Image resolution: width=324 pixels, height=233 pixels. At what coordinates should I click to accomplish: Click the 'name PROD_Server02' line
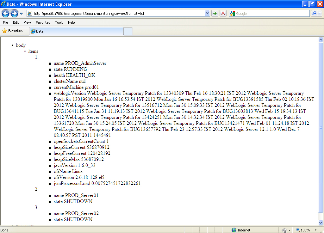pos(76,213)
